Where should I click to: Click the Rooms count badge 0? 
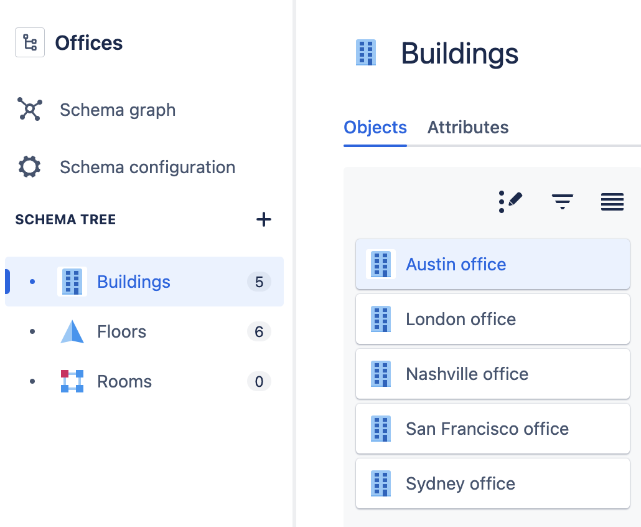(x=259, y=382)
